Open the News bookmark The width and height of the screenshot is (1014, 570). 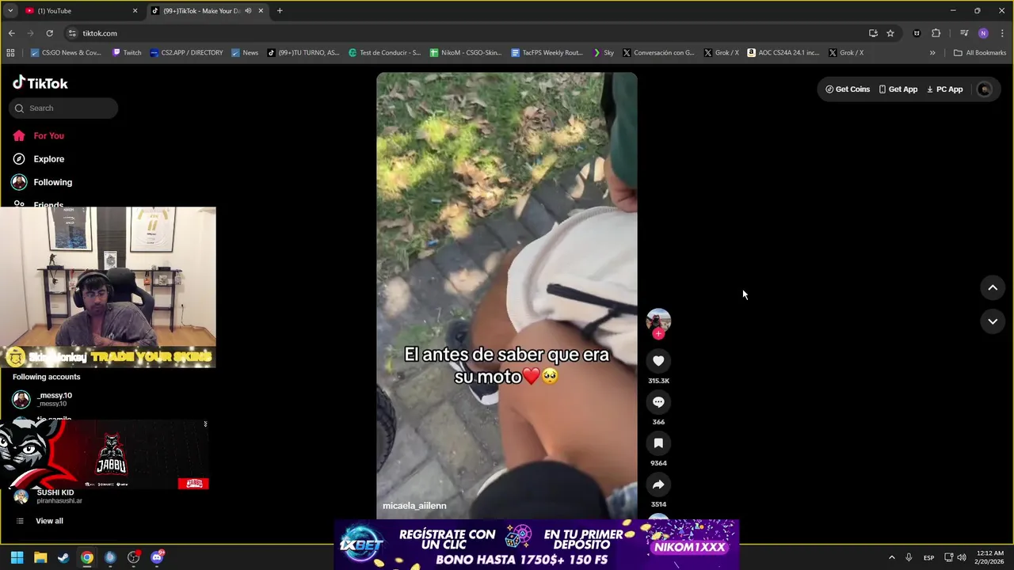245,53
